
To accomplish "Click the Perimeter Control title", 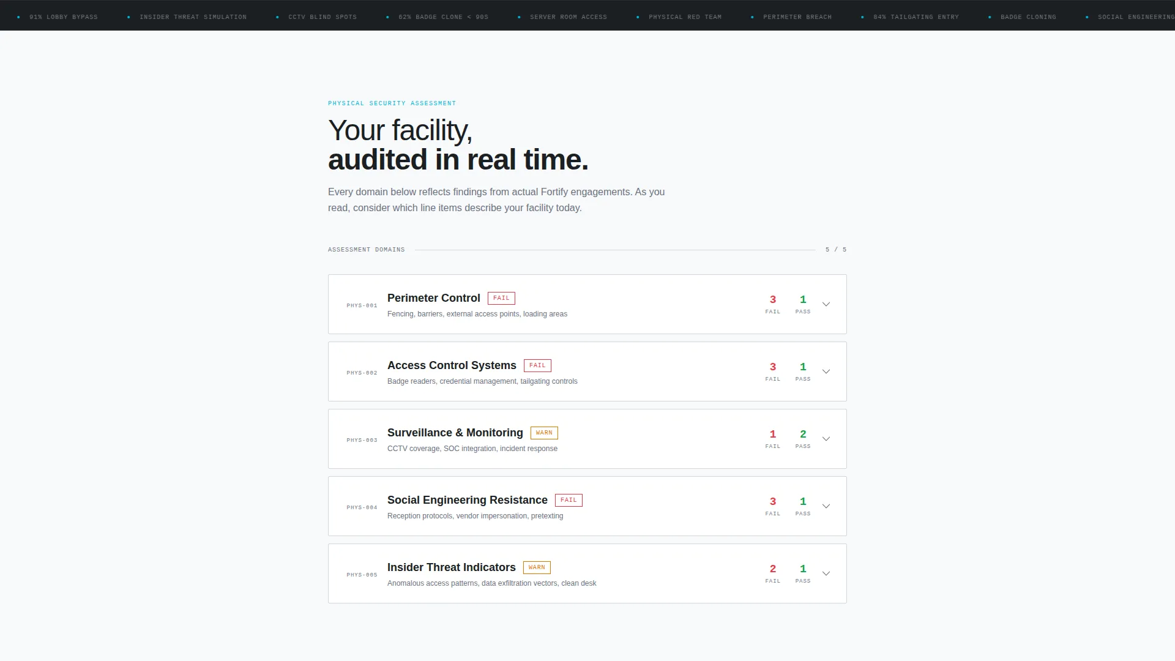I will coord(433,298).
